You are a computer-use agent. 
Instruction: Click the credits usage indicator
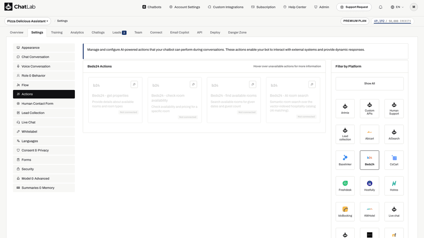point(392,21)
